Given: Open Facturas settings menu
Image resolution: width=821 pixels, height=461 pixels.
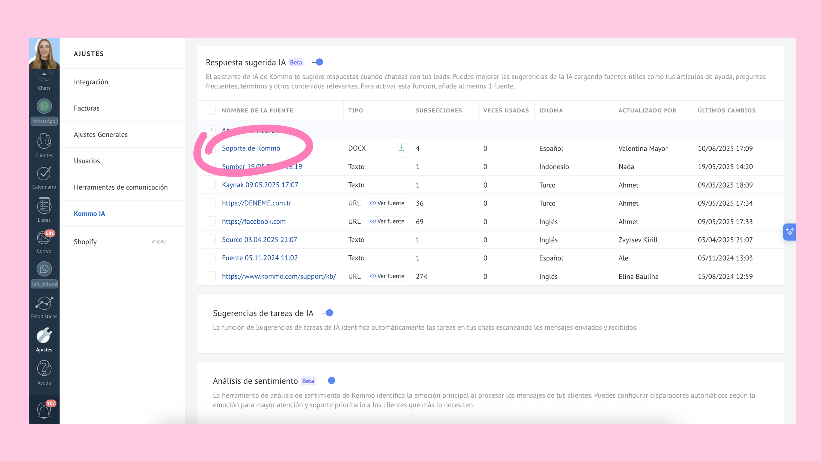Looking at the screenshot, I should click(122, 108).
